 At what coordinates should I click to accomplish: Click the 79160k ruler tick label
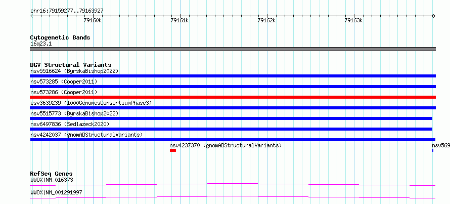point(93,20)
